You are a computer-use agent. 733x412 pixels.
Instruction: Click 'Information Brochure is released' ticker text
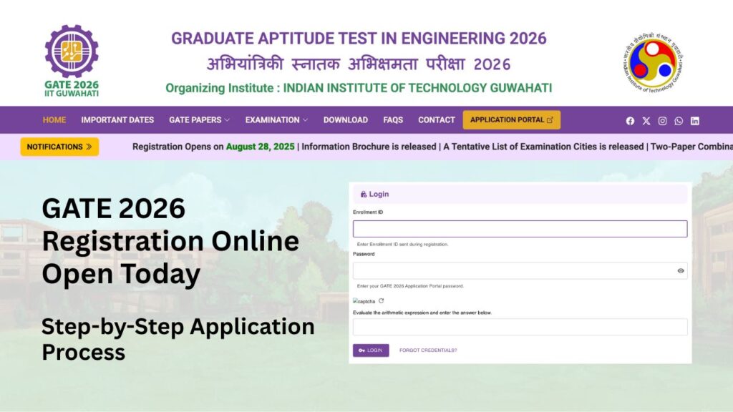tap(369, 147)
